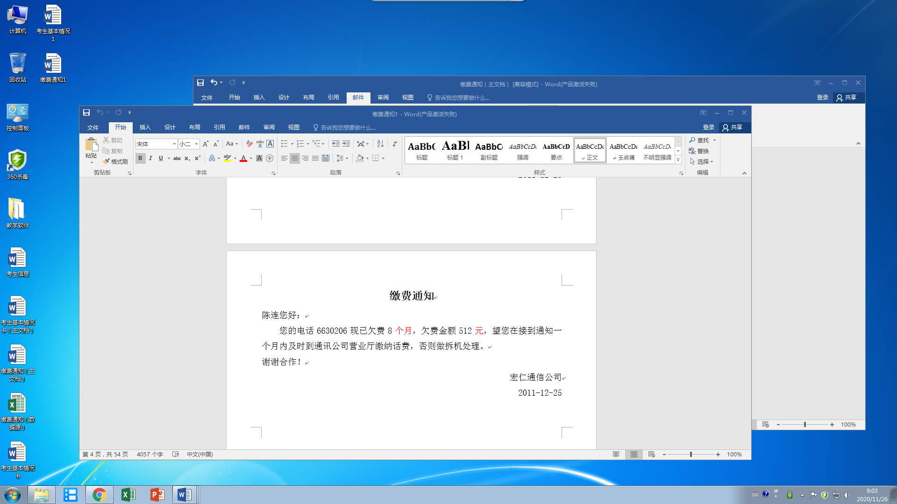Click the 告诉我您想要做什么 search box
Screen dimensions: 897x504
(344, 127)
